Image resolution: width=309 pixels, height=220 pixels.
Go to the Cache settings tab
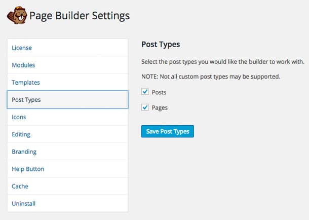(x=67, y=186)
